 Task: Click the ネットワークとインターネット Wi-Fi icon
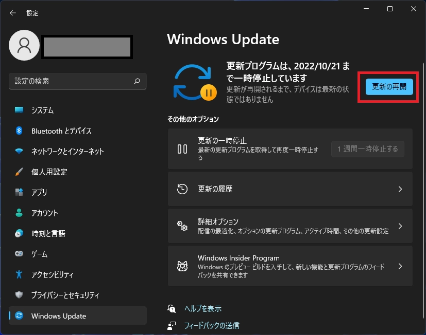tap(19, 152)
